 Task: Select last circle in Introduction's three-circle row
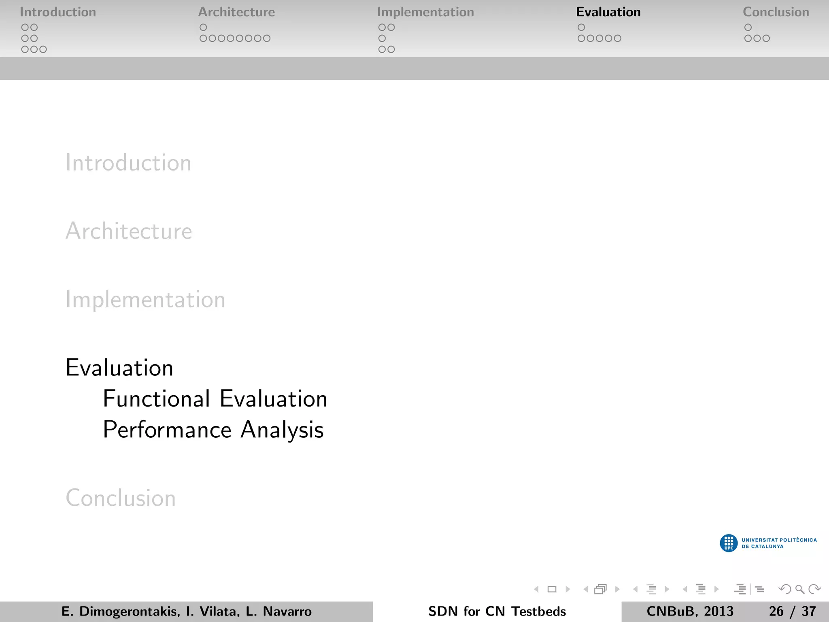[x=43, y=49]
